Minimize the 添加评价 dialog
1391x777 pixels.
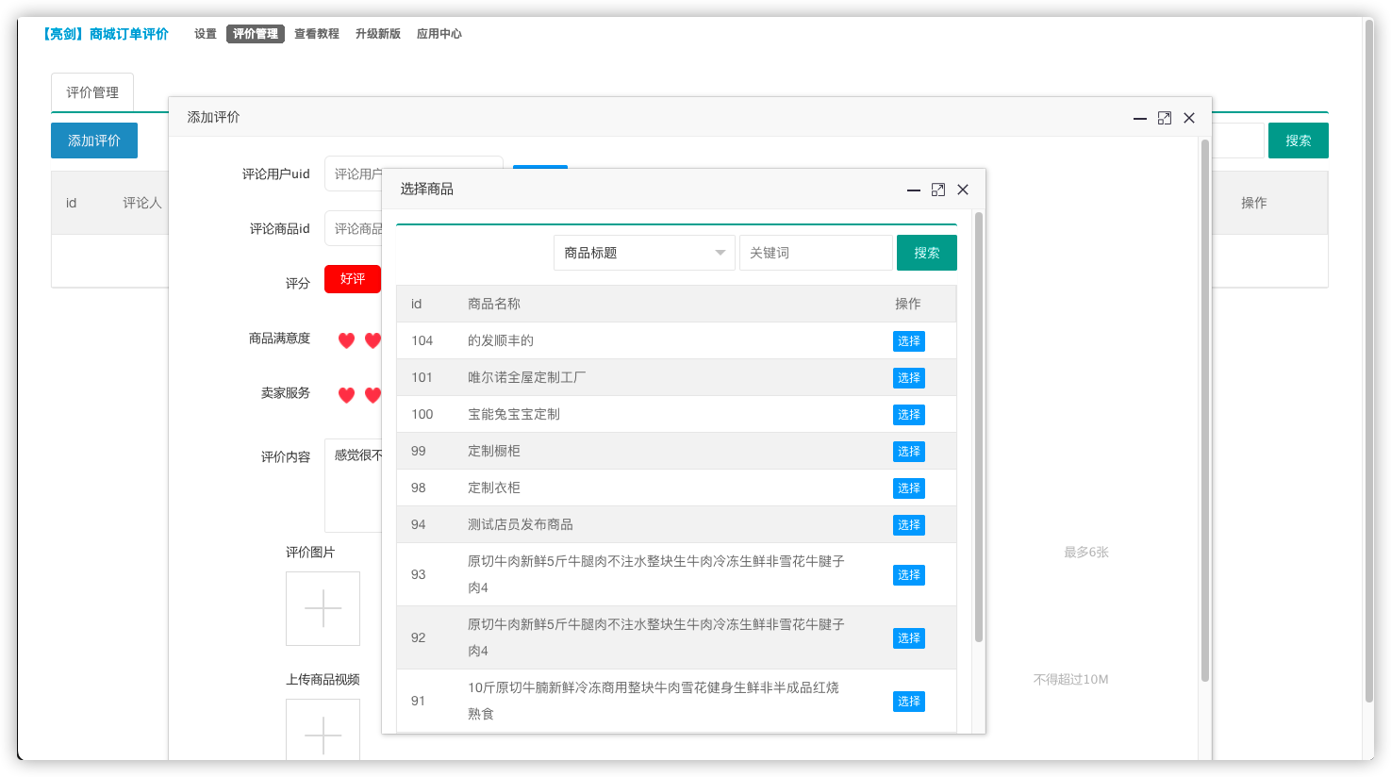tap(1140, 118)
